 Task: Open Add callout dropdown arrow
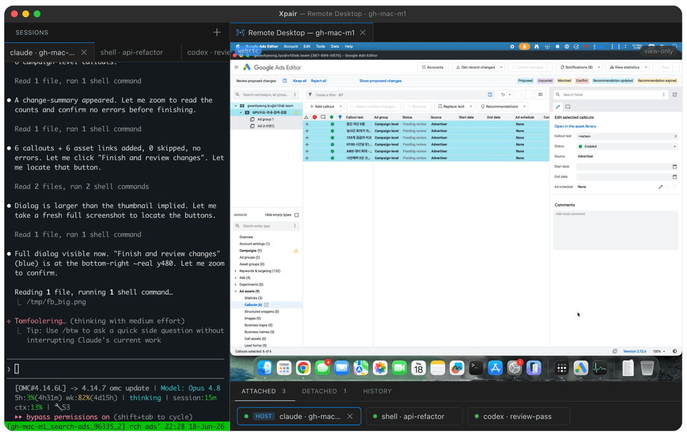340,106
